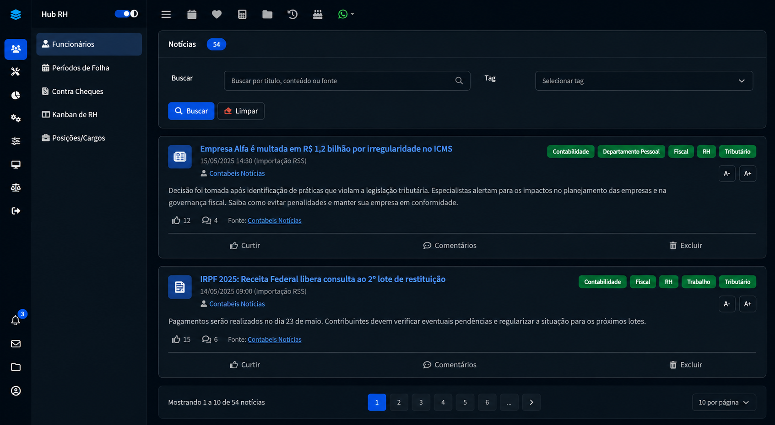Click the hamburger menu icon in top bar
775x425 pixels.
[166, 14]
